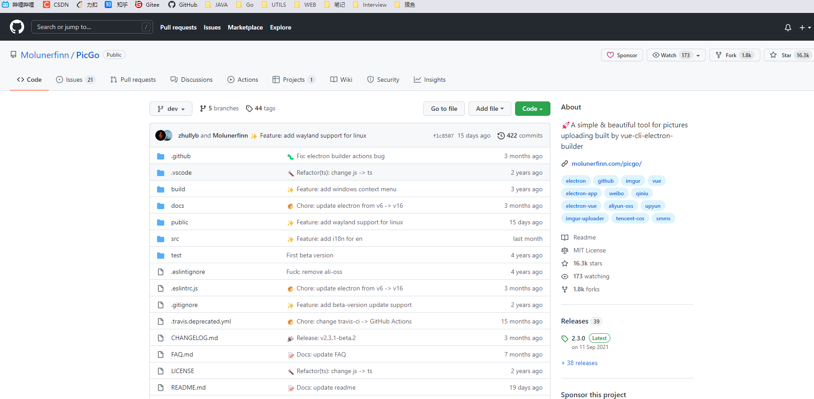814x399 pixels.
Task: Click the tencent-cos topic tag
Action: coord(630,218)
